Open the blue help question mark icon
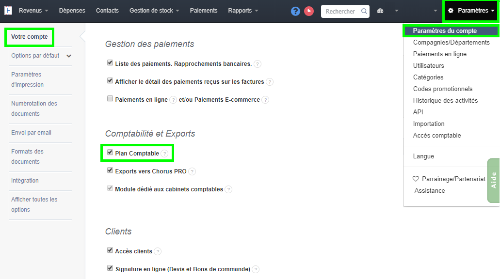Viewport: 500px width, 279px height. [x=295, y=11]
